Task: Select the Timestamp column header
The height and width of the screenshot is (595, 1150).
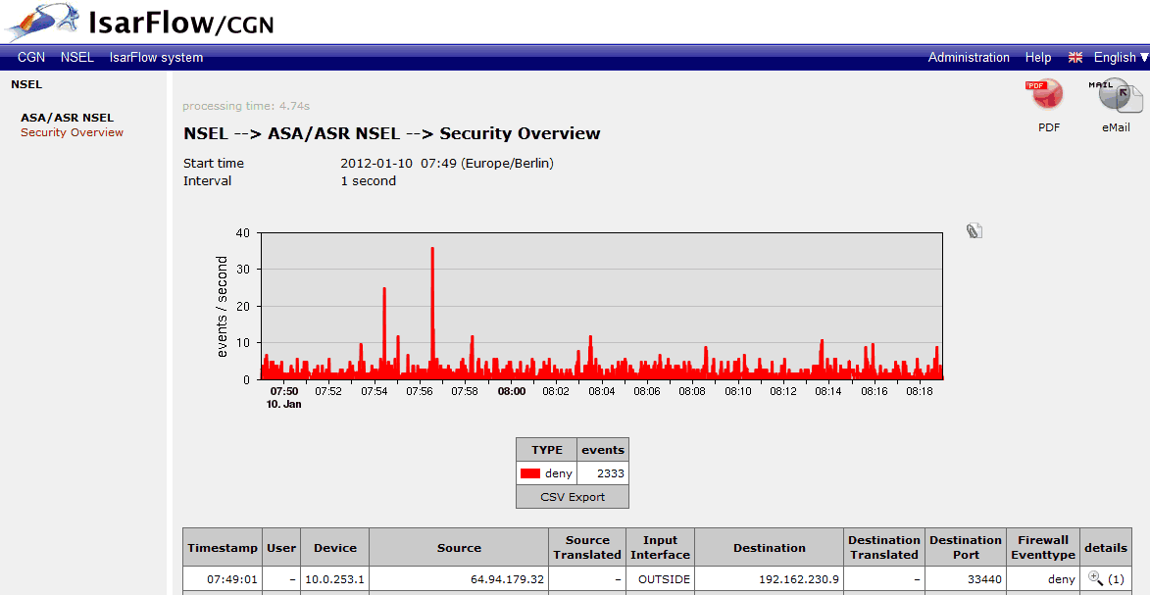Action: click(x=223, y=547)
